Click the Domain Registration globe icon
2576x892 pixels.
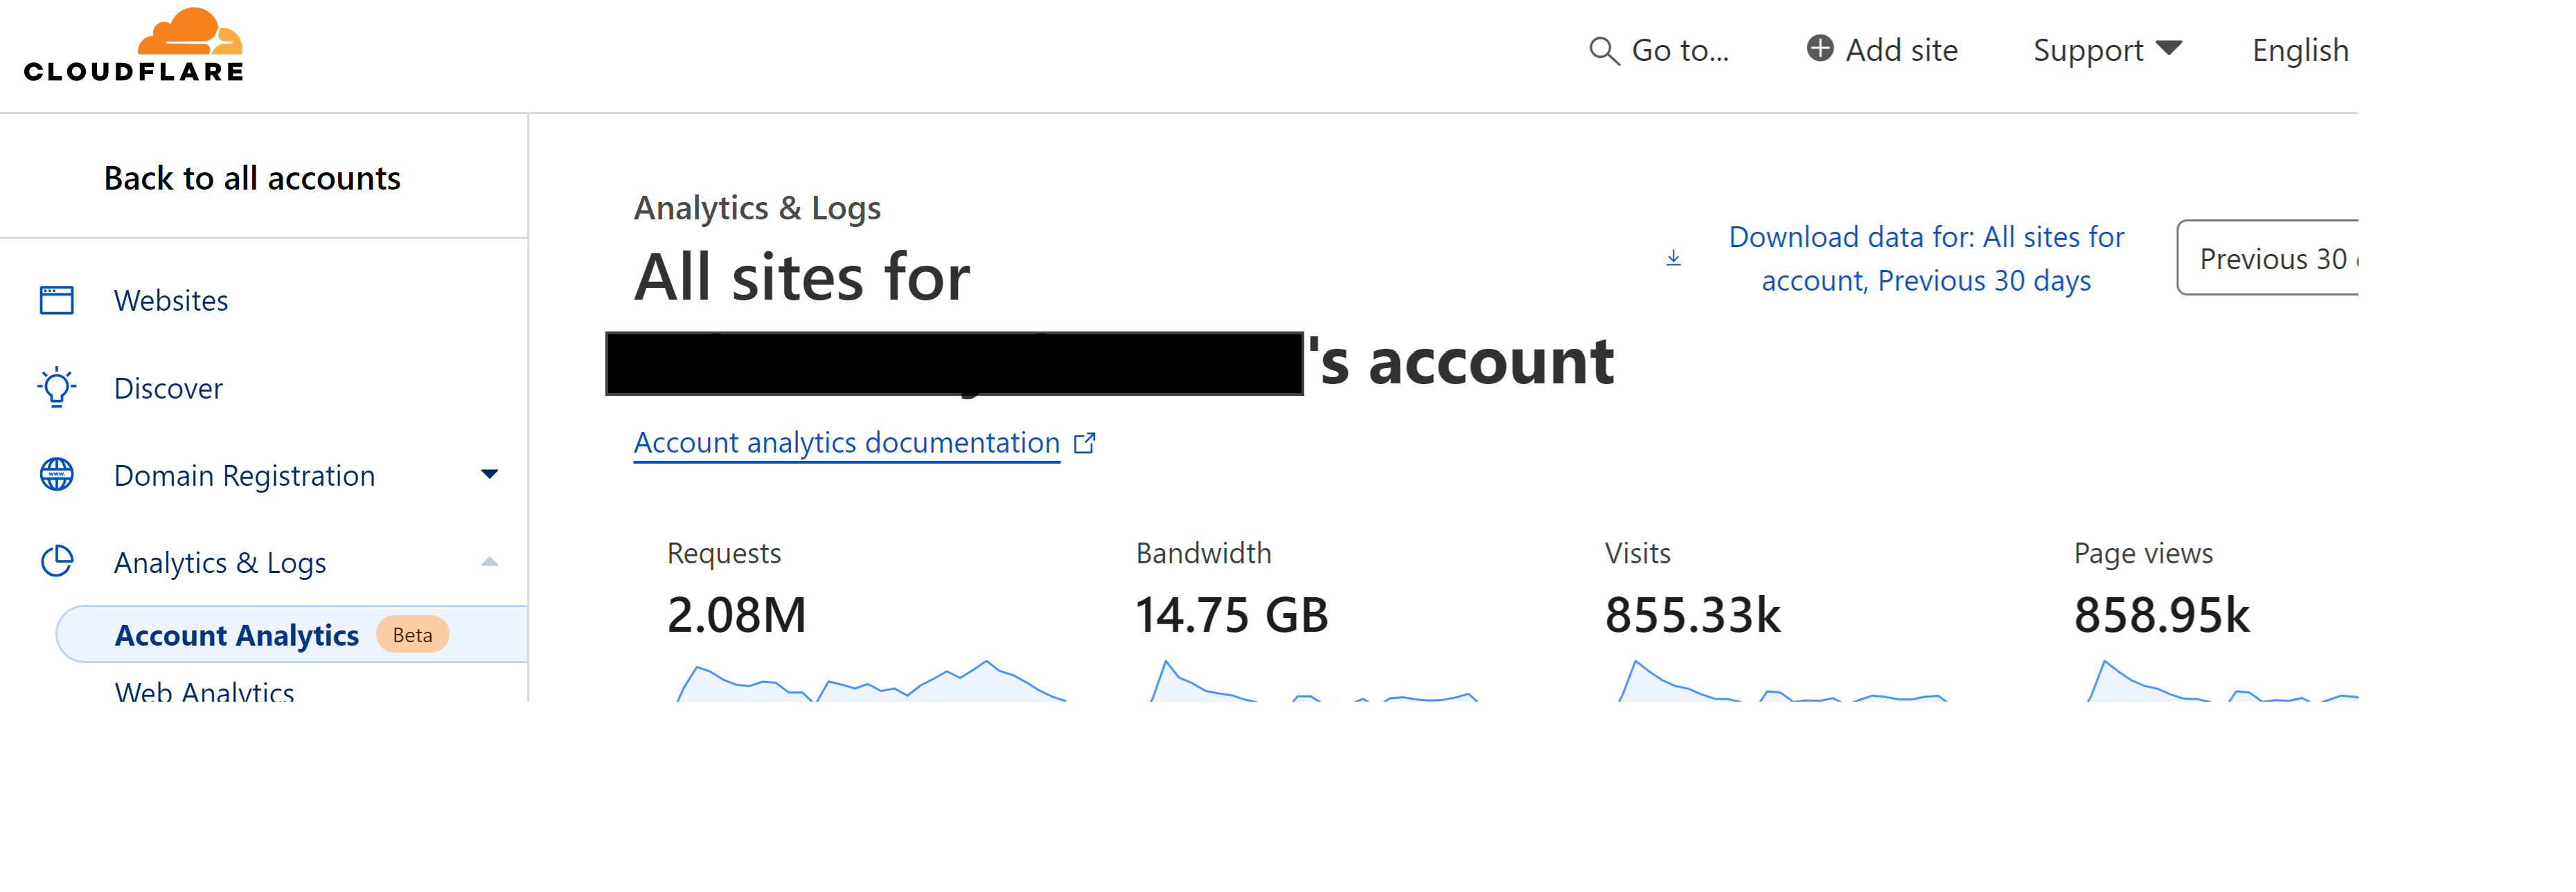tap(57, 475)
